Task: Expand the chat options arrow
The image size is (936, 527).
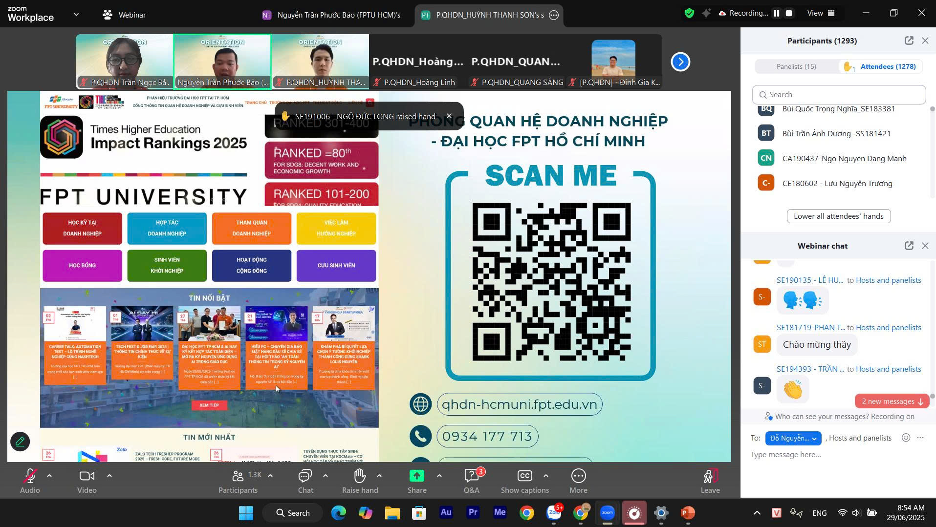Action: tap(326, 476)
